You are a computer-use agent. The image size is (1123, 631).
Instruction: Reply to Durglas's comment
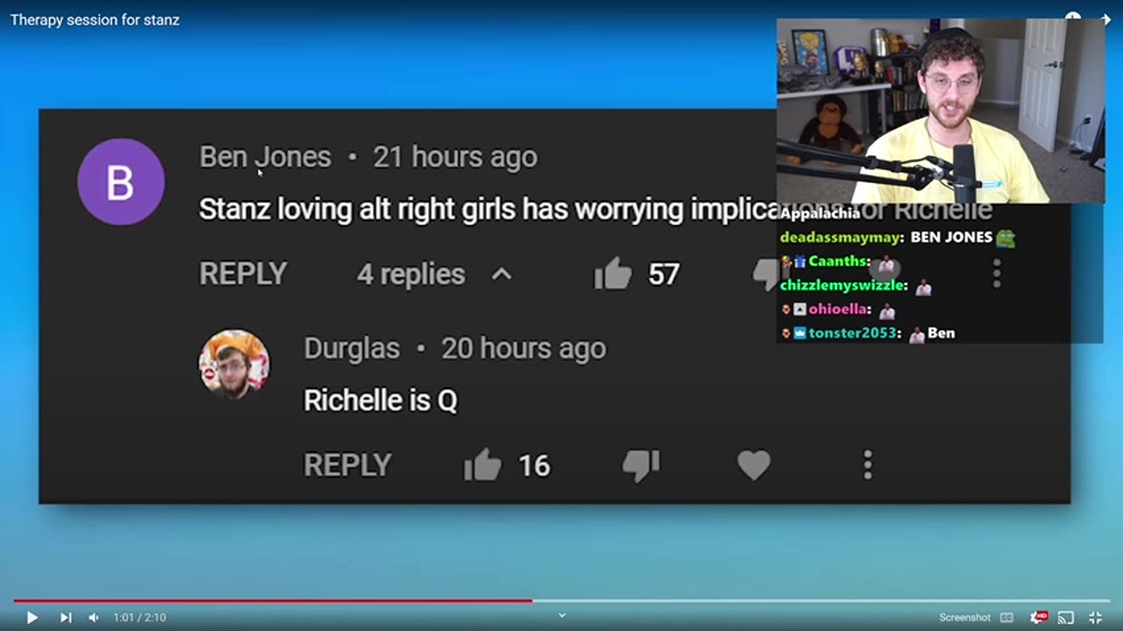pyautogui.click(x=347, y=465)
